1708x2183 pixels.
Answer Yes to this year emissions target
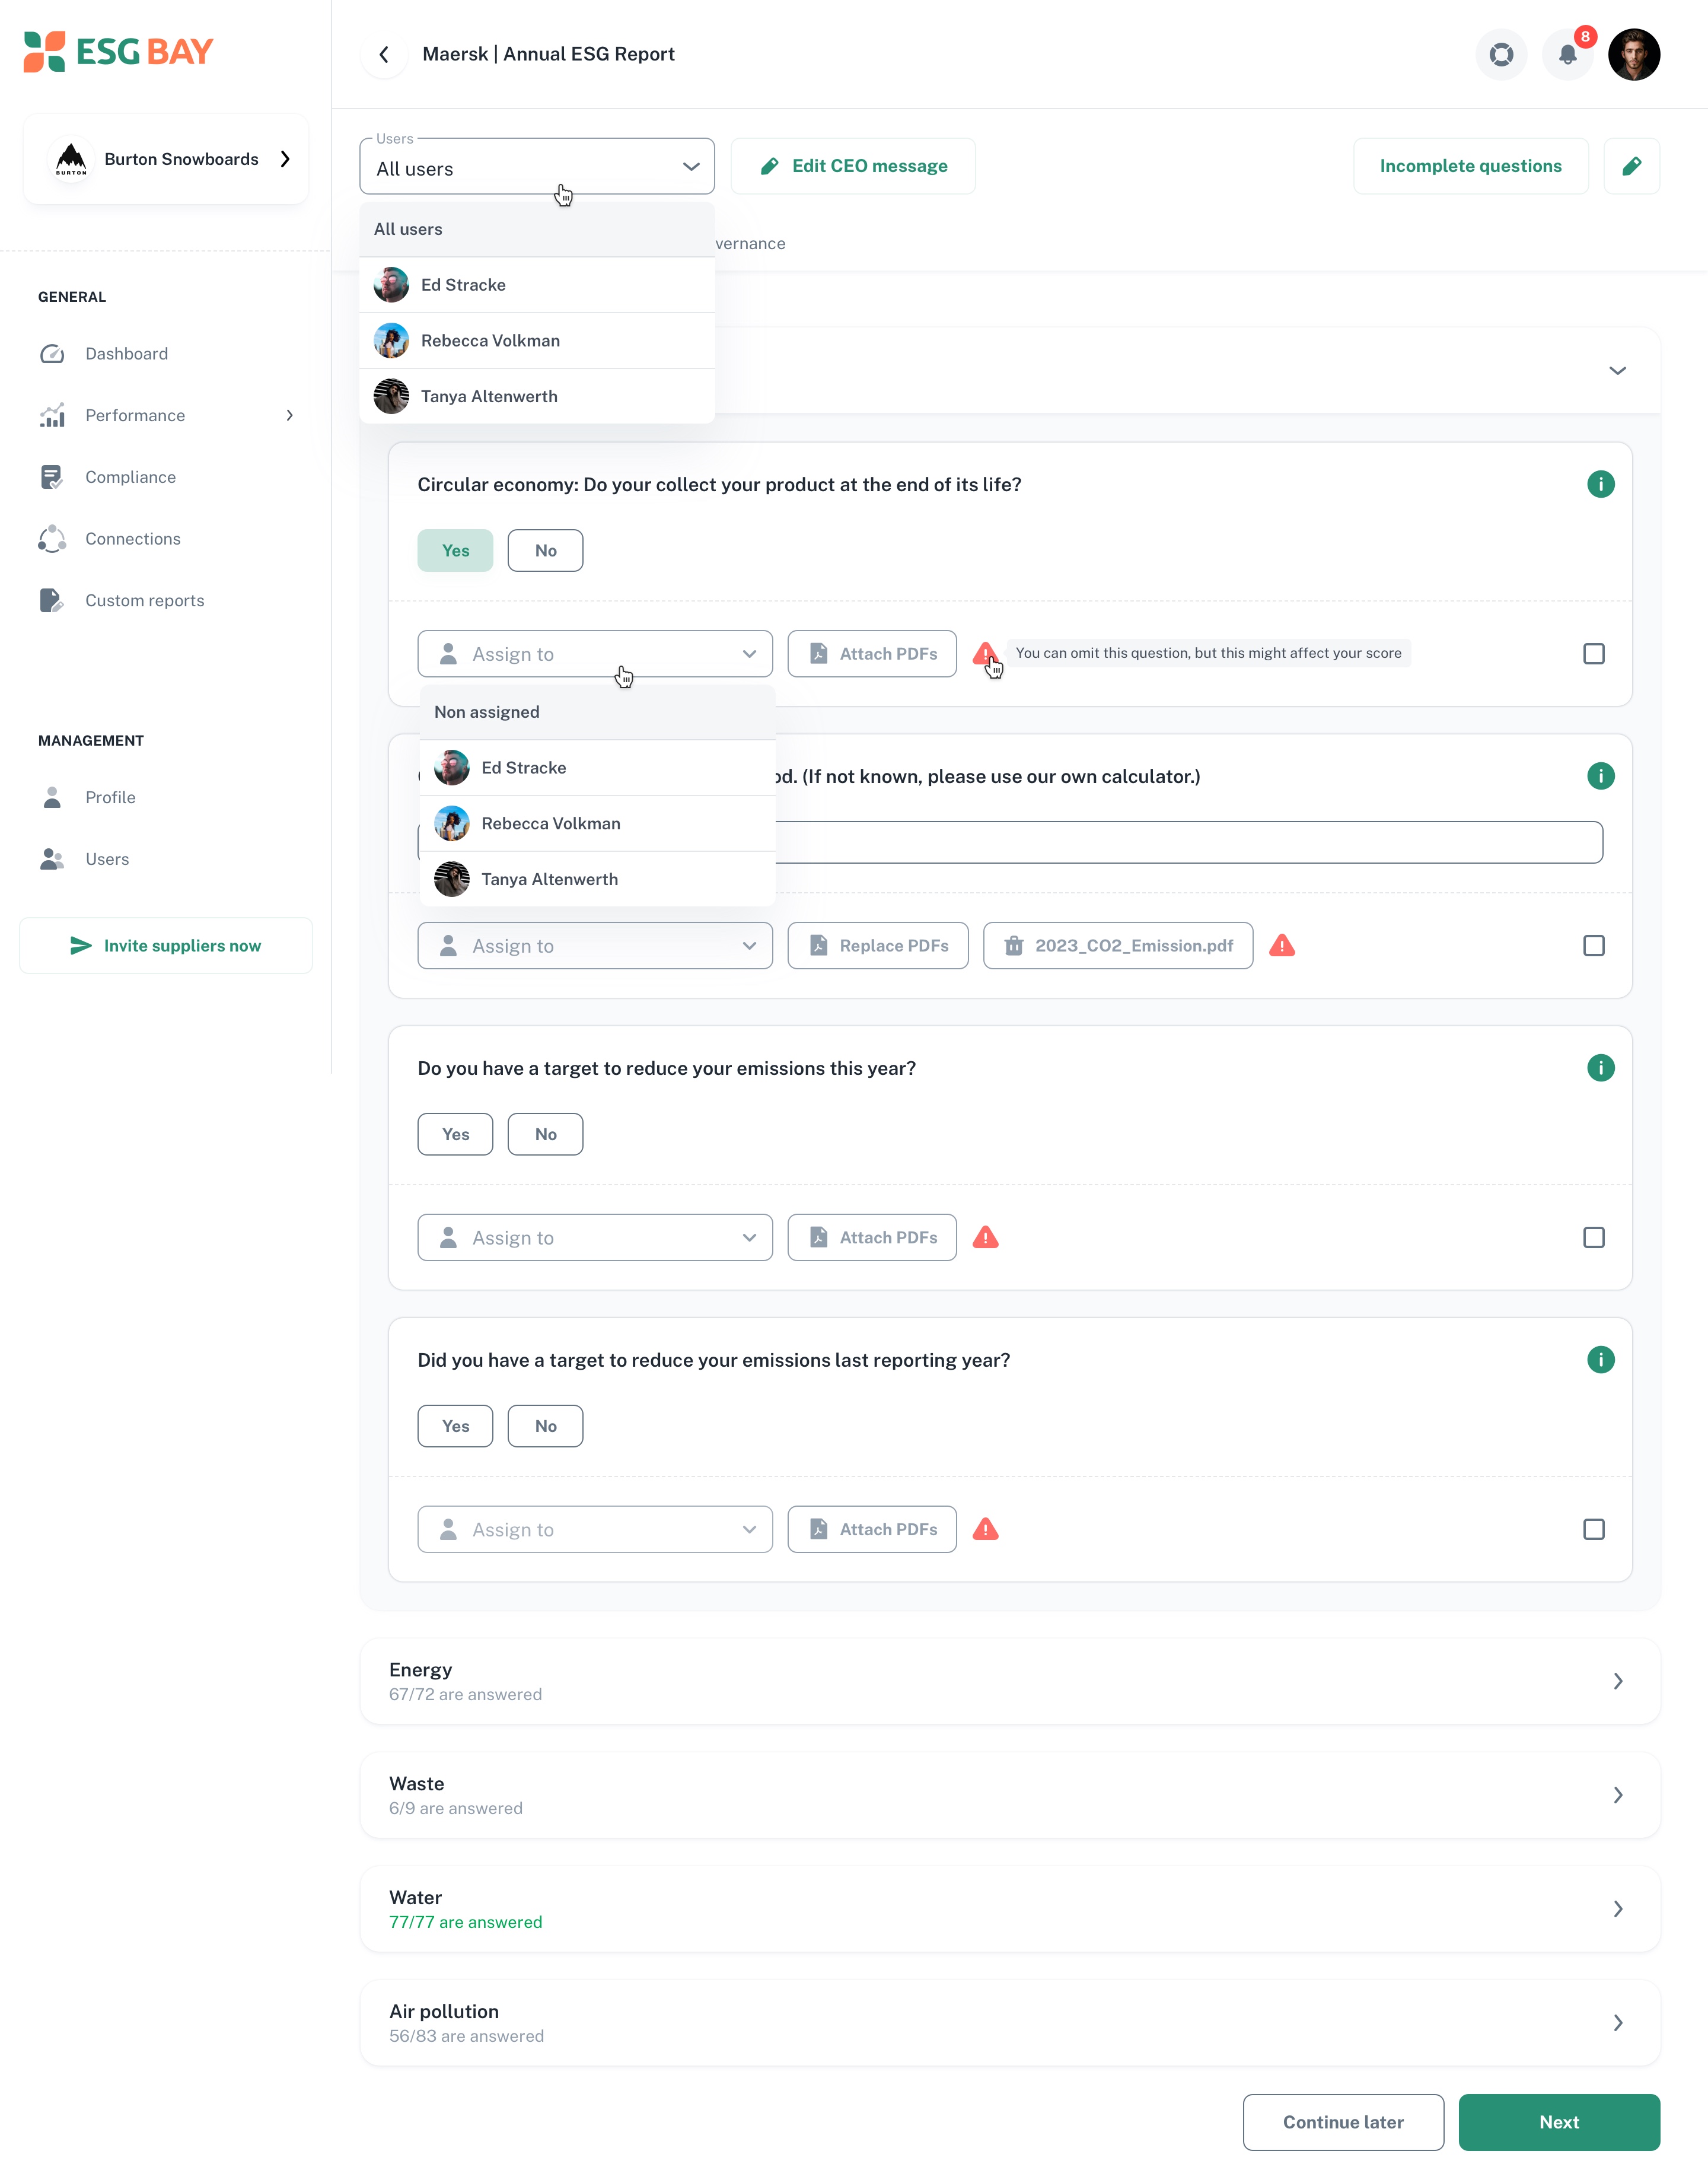[x=456, y=1135]
